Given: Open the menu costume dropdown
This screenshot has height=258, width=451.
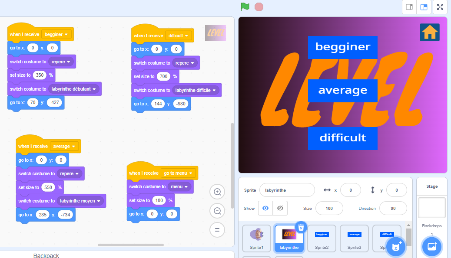Looking at the screenshot, I should [x=179, y=187].
